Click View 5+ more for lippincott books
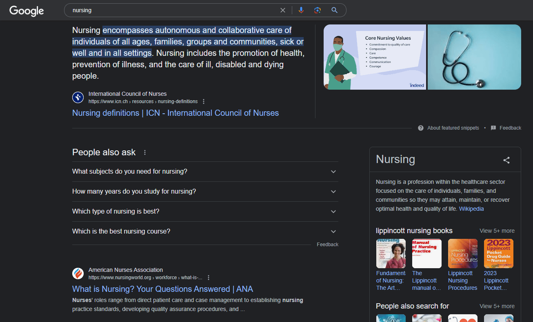This screenshot has width=533, height=322. point(497,231)
